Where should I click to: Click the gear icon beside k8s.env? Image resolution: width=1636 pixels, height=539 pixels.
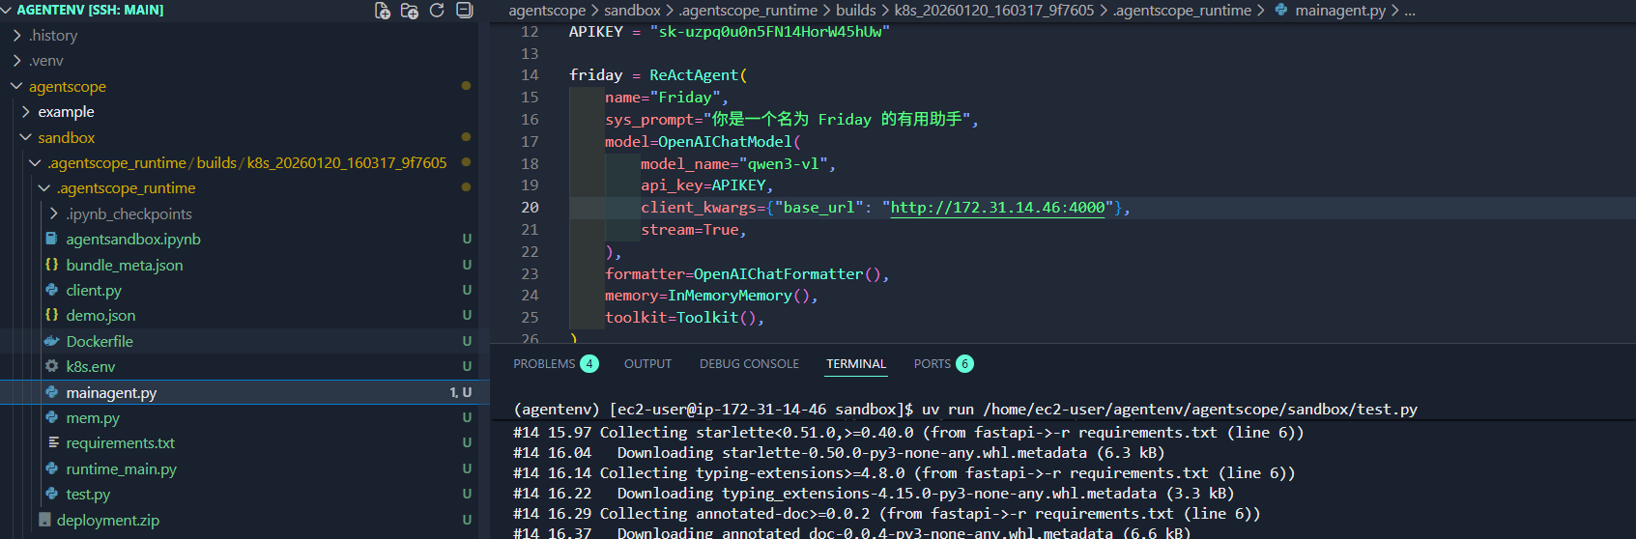click(52, 366)
